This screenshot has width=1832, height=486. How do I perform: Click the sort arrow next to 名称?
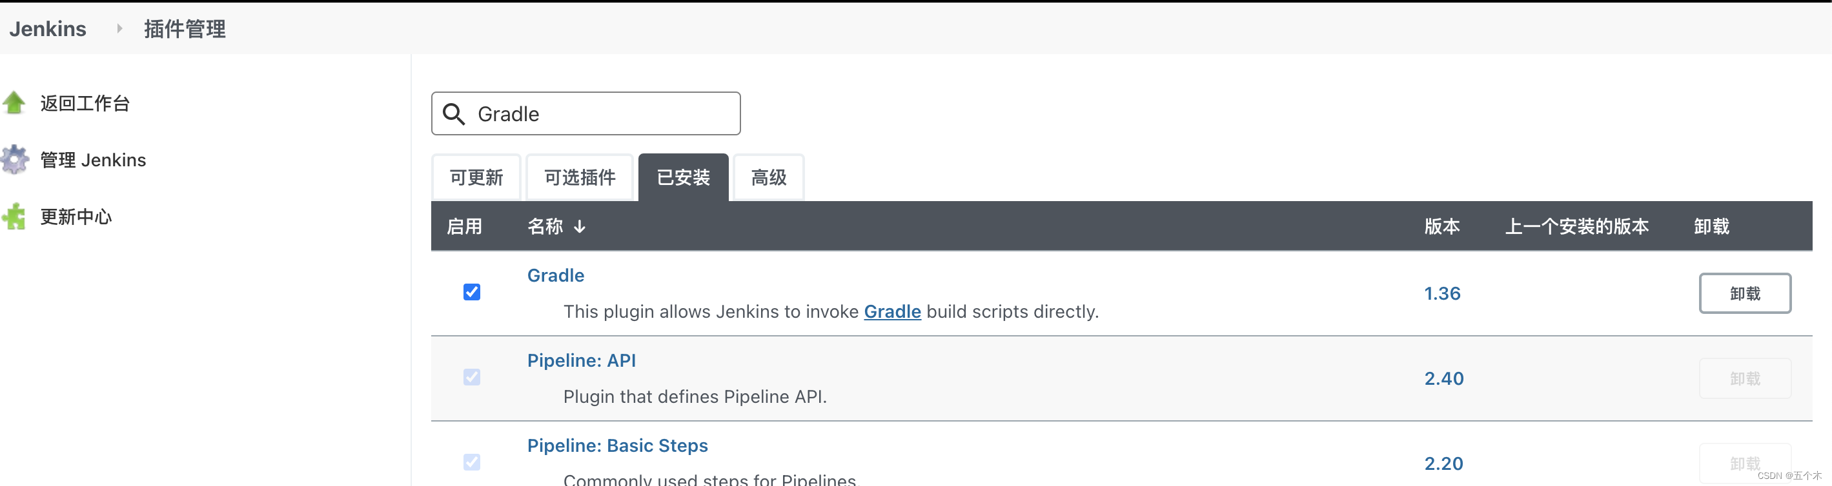pos(580,227)
